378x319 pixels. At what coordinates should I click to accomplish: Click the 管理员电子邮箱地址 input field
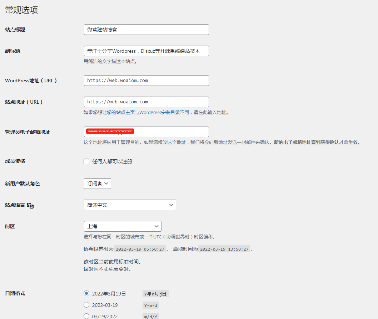[146, 132]
